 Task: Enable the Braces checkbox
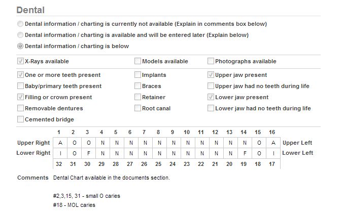pyautogui.click(x=138, y=86)
